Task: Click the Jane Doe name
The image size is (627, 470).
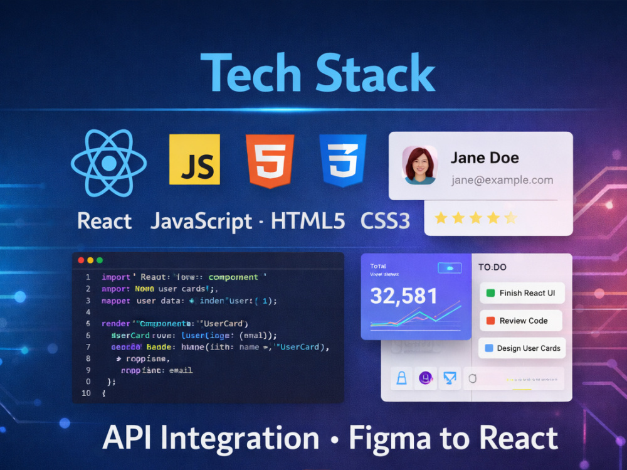Action: 485,158
